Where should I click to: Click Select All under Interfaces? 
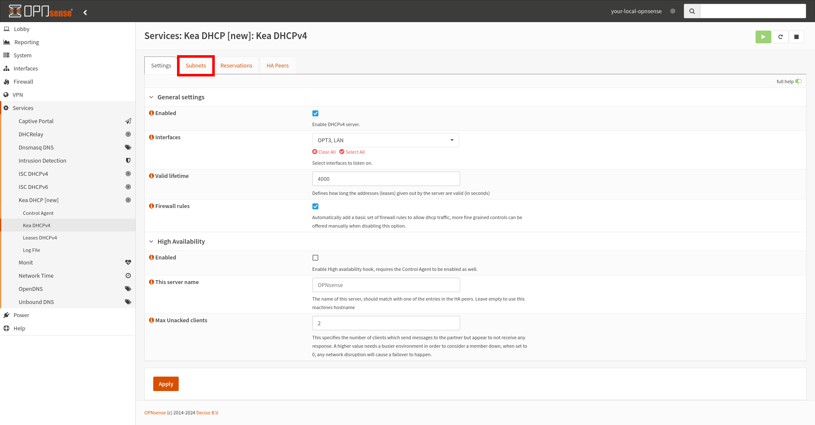pyautogui.click(x=352, y=152)
